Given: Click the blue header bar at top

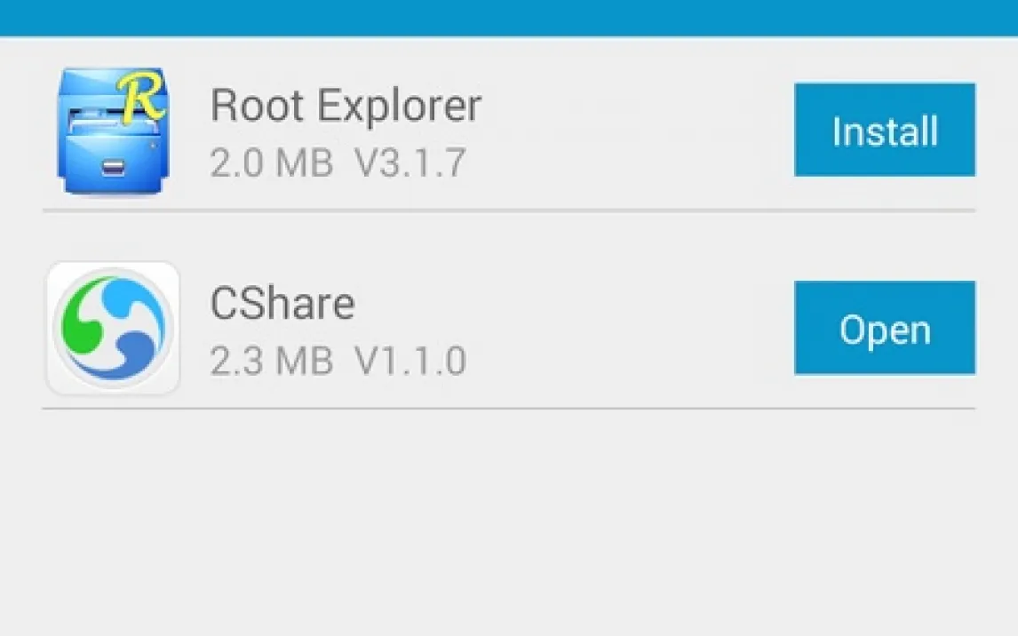Looking at the screenshot, I should coord(509,18).
